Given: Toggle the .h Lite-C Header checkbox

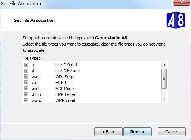Looking at the screenshot, I should click(x=26, y=70).
